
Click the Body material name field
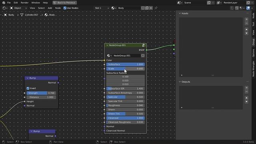129,8
